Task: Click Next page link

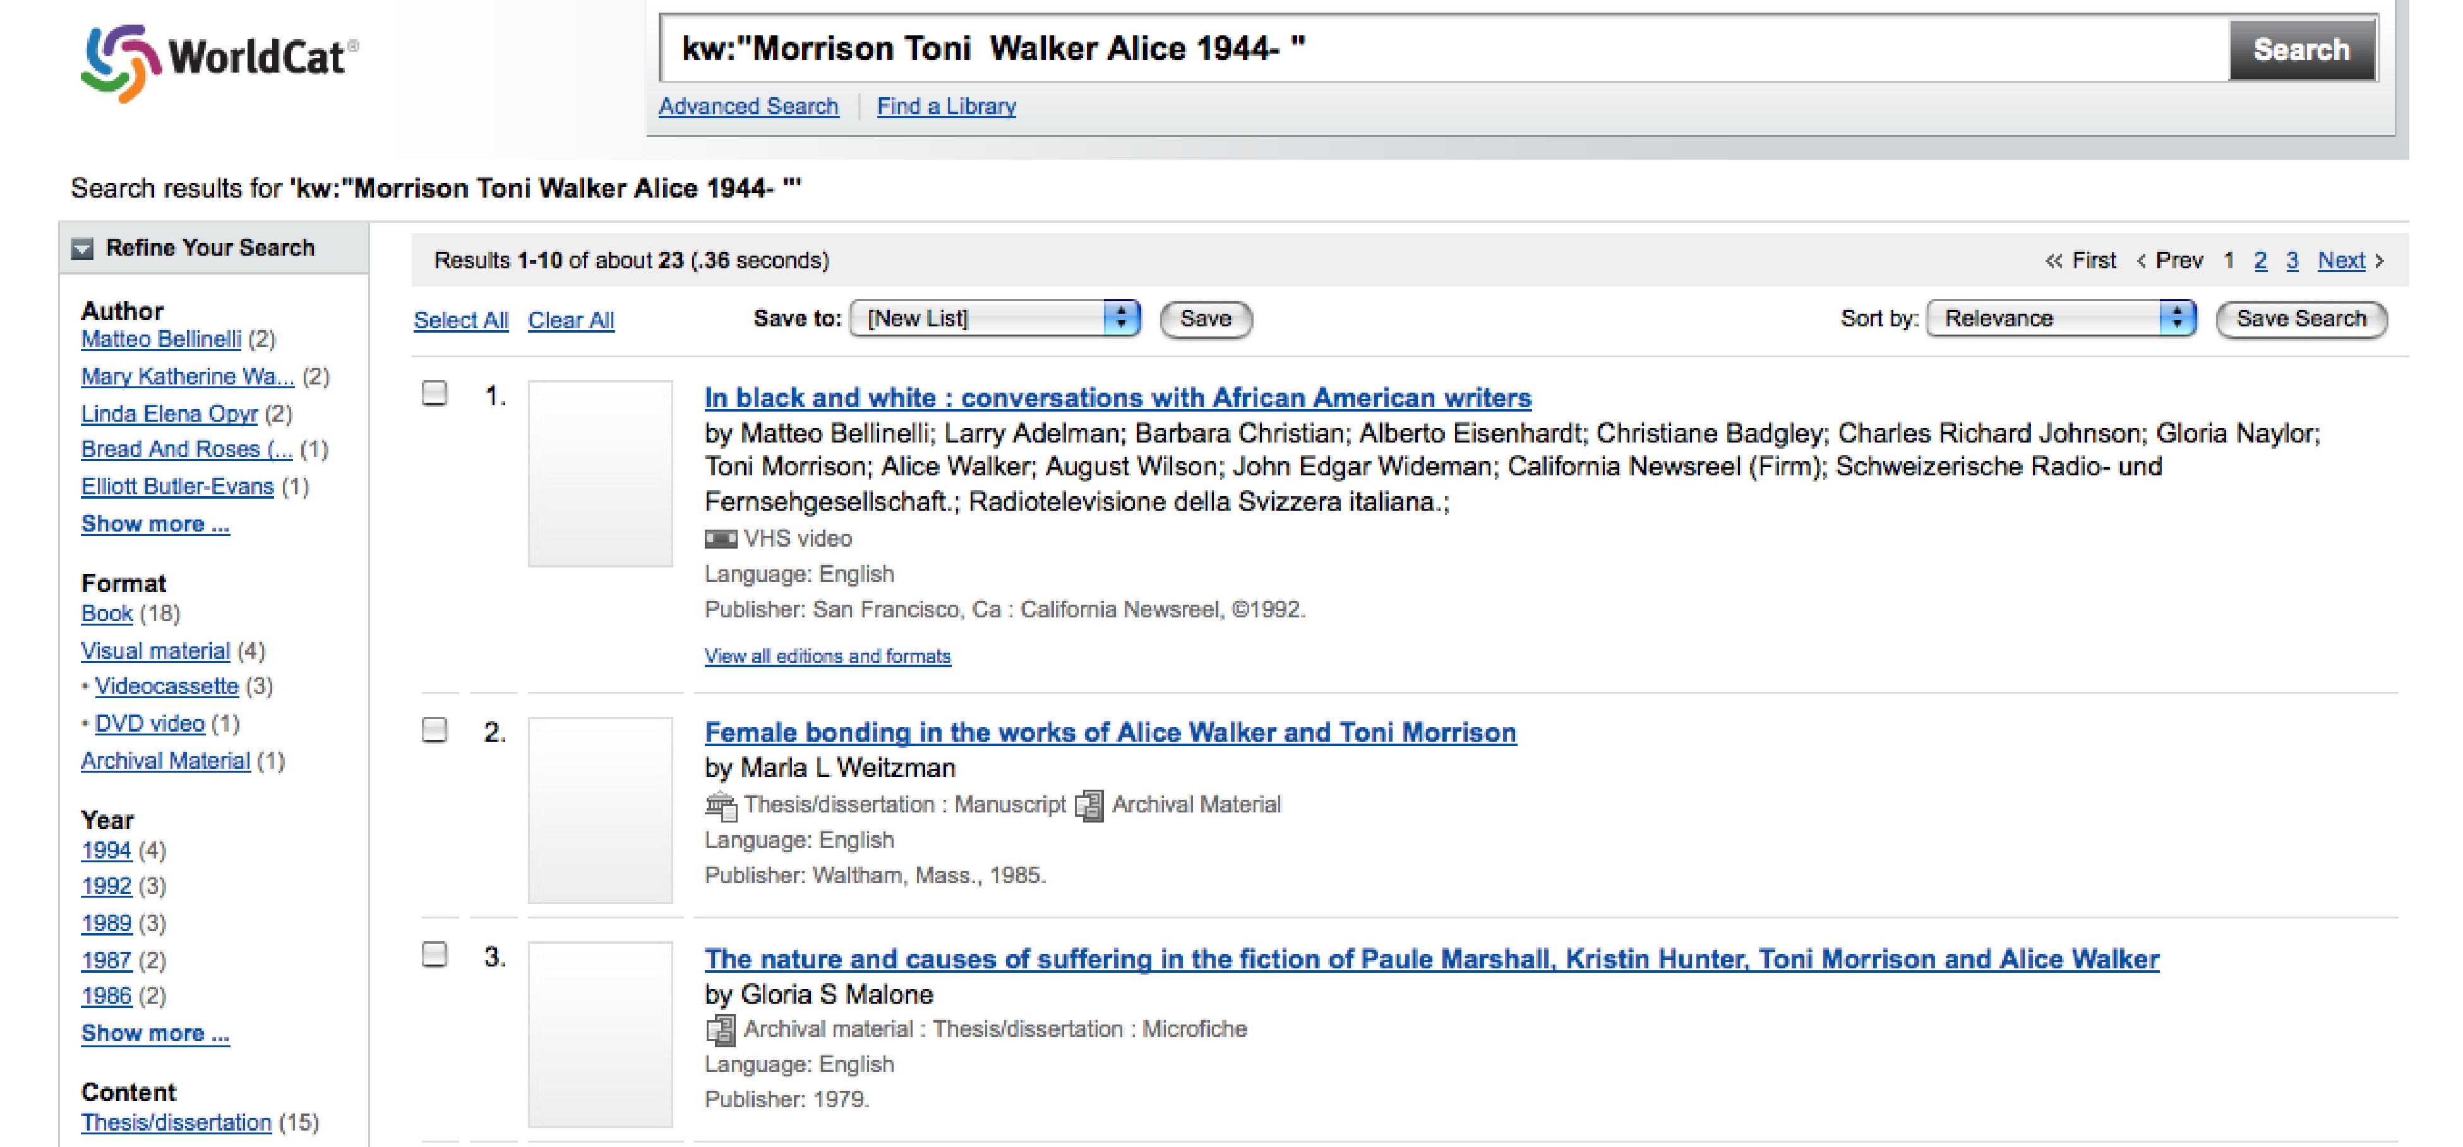Action: point(2342,260)
